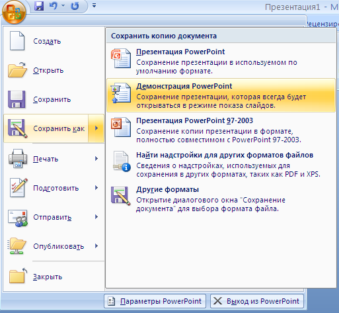This screenshot has width=339, height=313.
Task: Click the X icon on Выход из PowerPoint
Action: pyautogui.click(x=217, y=301)
